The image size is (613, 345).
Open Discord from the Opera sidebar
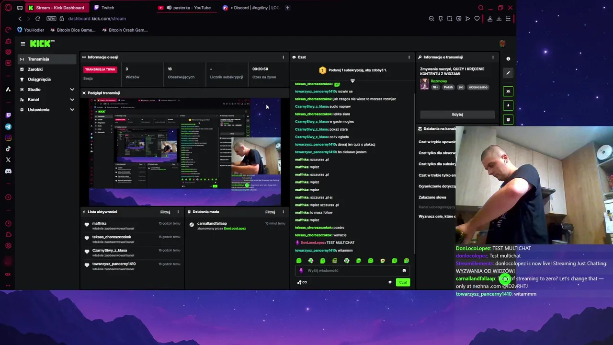point(8,171)
